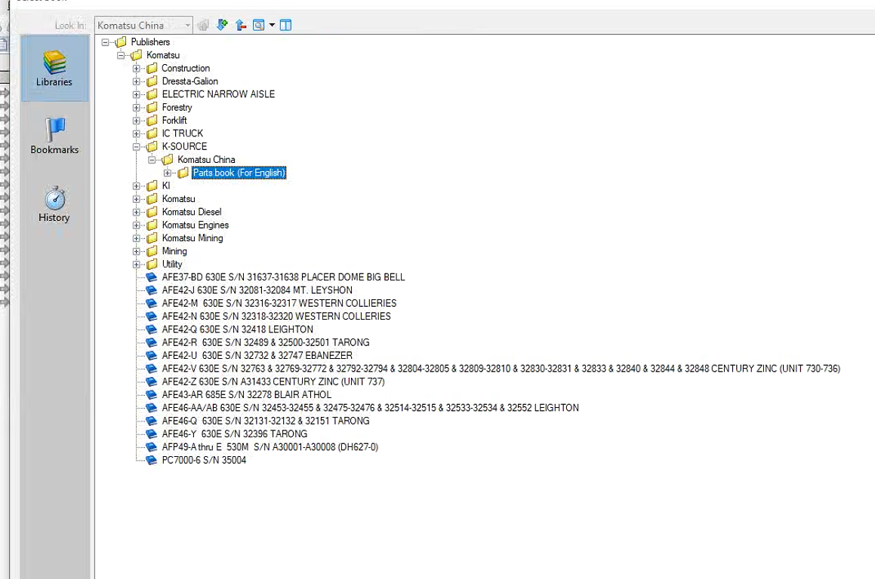Expand the Komatsu Mining folder
The image size is (875, 579).
[x=136, y=238]
